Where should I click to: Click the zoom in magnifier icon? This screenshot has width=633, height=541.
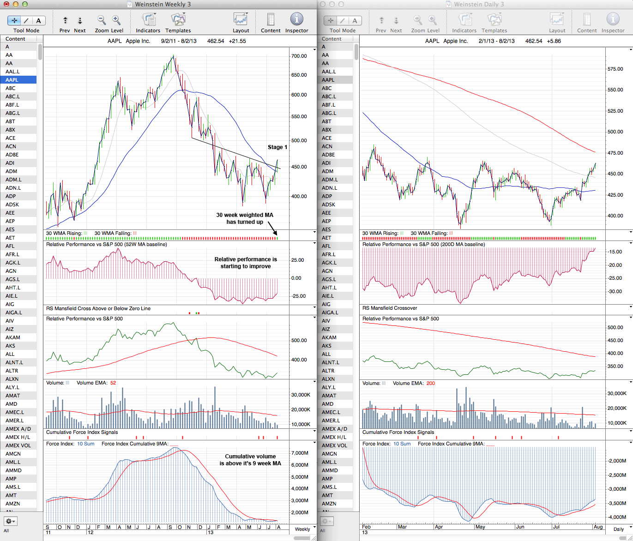tap(116, 20)
